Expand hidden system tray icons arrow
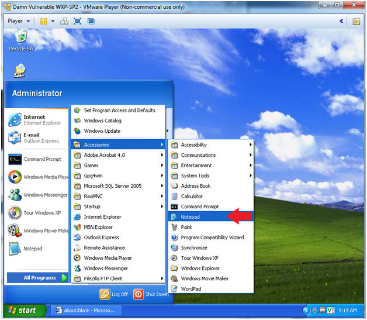This screenshot has height=320, width=367. pyautogui.click(x=306, y=311)
